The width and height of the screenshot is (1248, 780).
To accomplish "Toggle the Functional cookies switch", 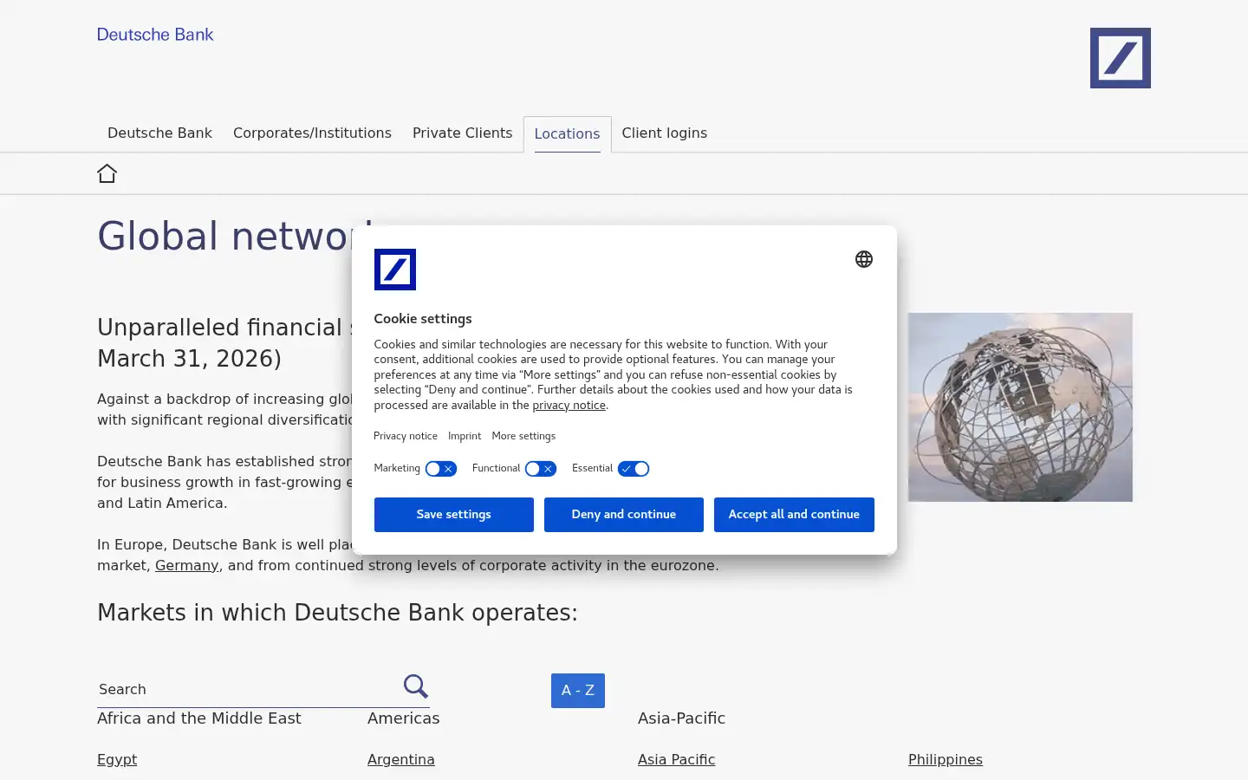I will coord(540,469).
